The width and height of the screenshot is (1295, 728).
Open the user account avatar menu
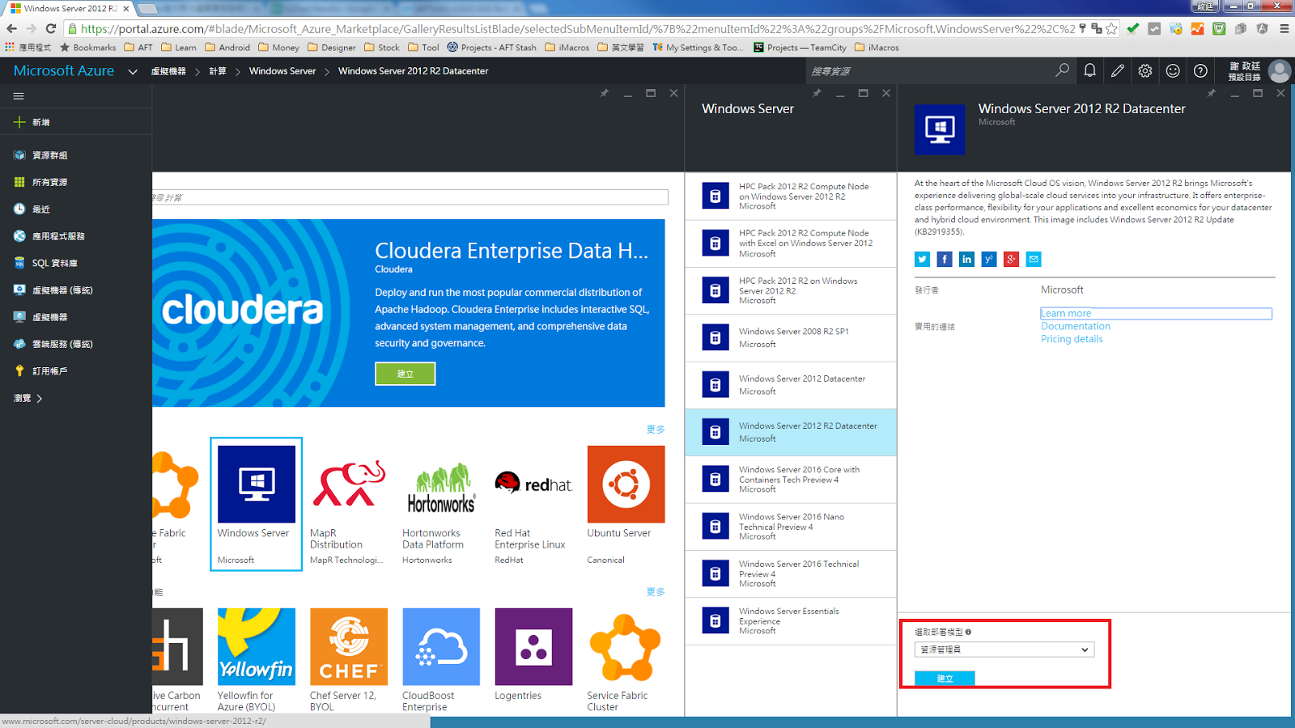[1280, 71]
